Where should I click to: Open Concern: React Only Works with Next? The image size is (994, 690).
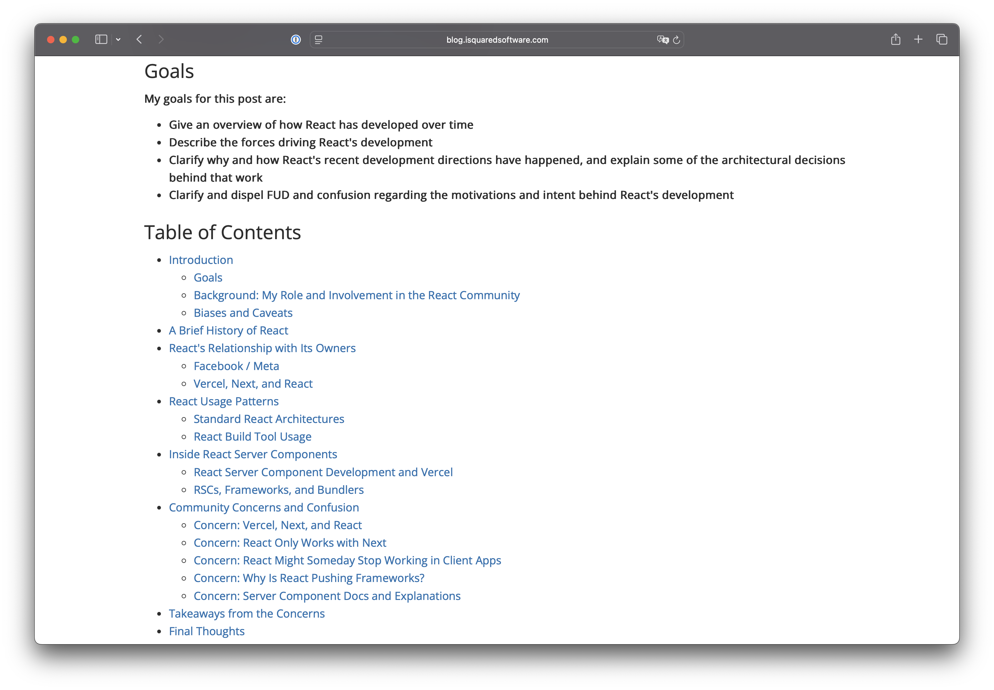click(290, 543)
